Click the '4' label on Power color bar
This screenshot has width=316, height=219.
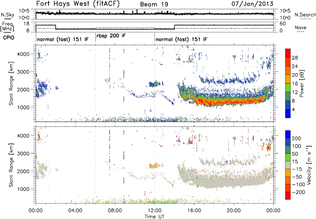coord(293,109)
